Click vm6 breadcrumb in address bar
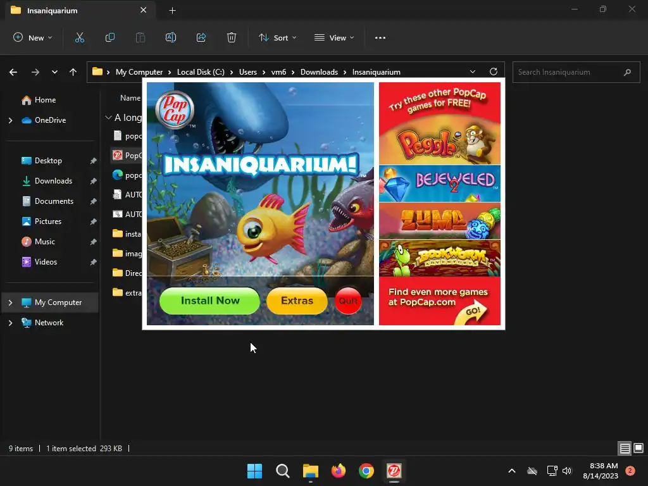This screenshot has height=486, width=648. pyautogui.click(x=278, y=72)
